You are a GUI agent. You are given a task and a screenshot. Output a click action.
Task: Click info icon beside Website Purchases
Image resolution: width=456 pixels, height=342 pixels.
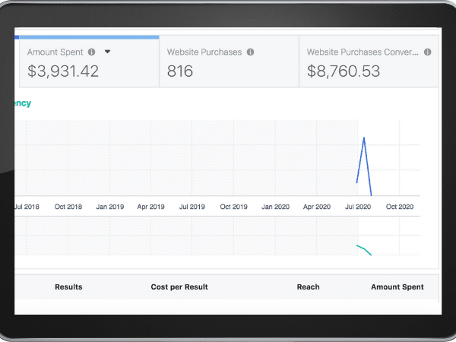point(250,52)
